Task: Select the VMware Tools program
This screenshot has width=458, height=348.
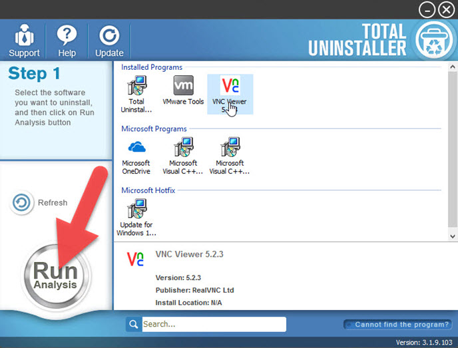Action: [183, 90]
